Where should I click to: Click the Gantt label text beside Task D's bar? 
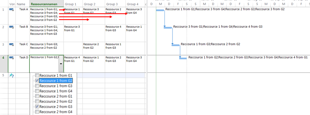pos(248,57)
